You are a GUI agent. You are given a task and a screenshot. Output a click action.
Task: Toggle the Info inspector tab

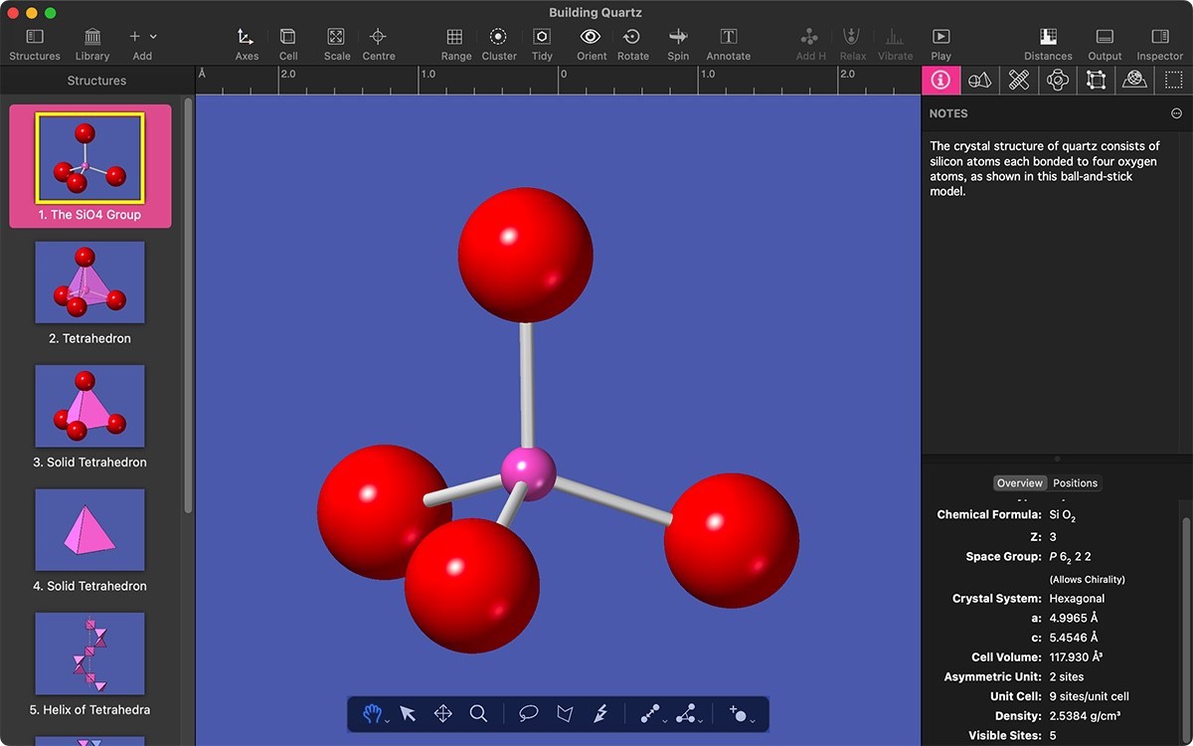940,80
